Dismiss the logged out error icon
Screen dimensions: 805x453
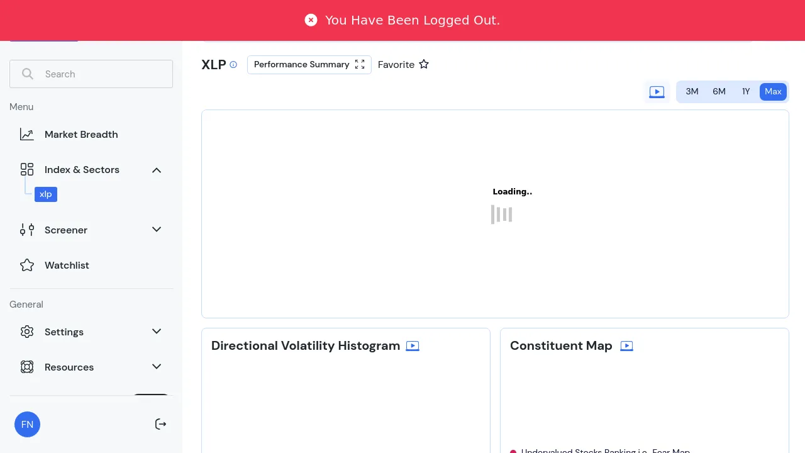point(311,20)
